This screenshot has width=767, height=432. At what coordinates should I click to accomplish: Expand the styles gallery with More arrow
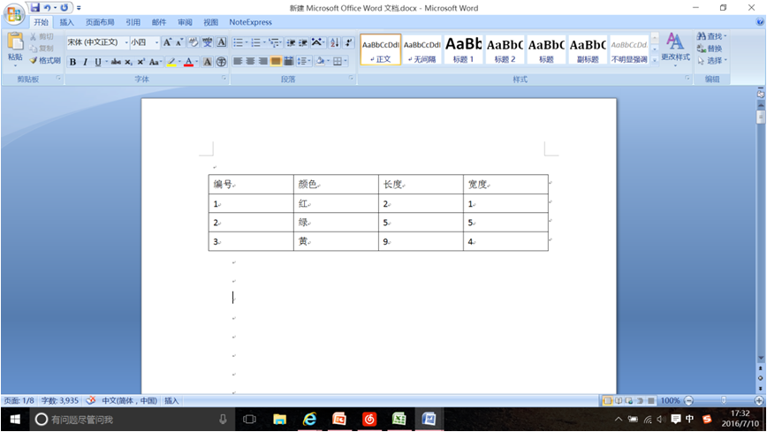655,60
